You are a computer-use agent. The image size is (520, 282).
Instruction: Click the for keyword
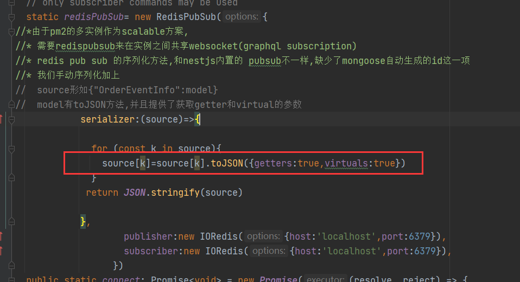point(99,149)
